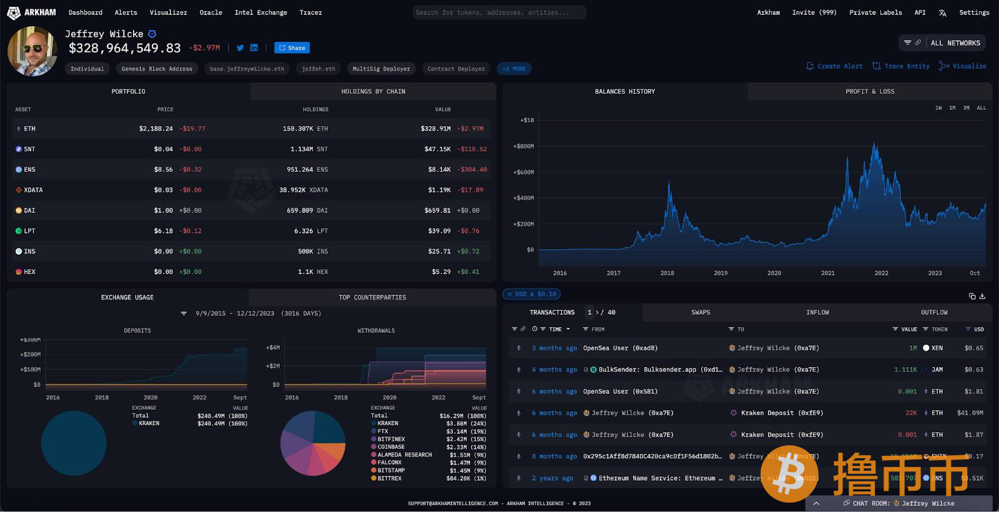999x512 pixels.
Task: Switch to the Profit & Loss tab
Action: 870,92
